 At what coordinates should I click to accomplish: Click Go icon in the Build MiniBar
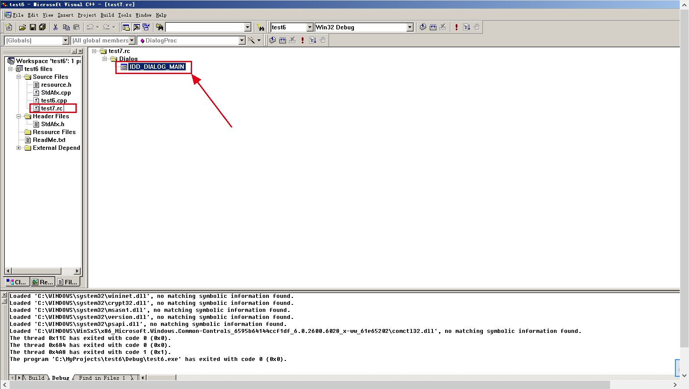[313, 40]
